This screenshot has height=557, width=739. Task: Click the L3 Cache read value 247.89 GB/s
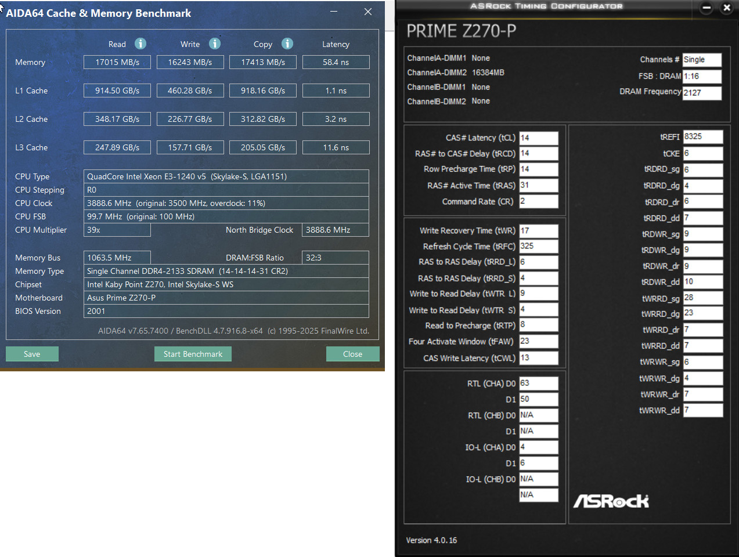[x=117, y=147]
